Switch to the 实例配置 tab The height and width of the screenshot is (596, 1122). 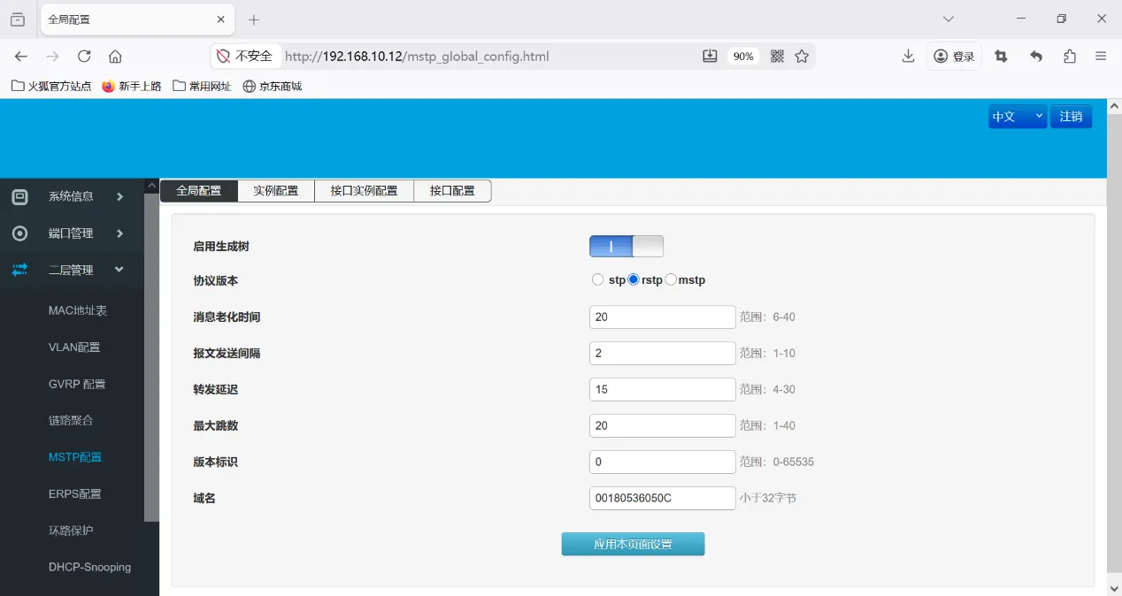(x=276, y=191)
